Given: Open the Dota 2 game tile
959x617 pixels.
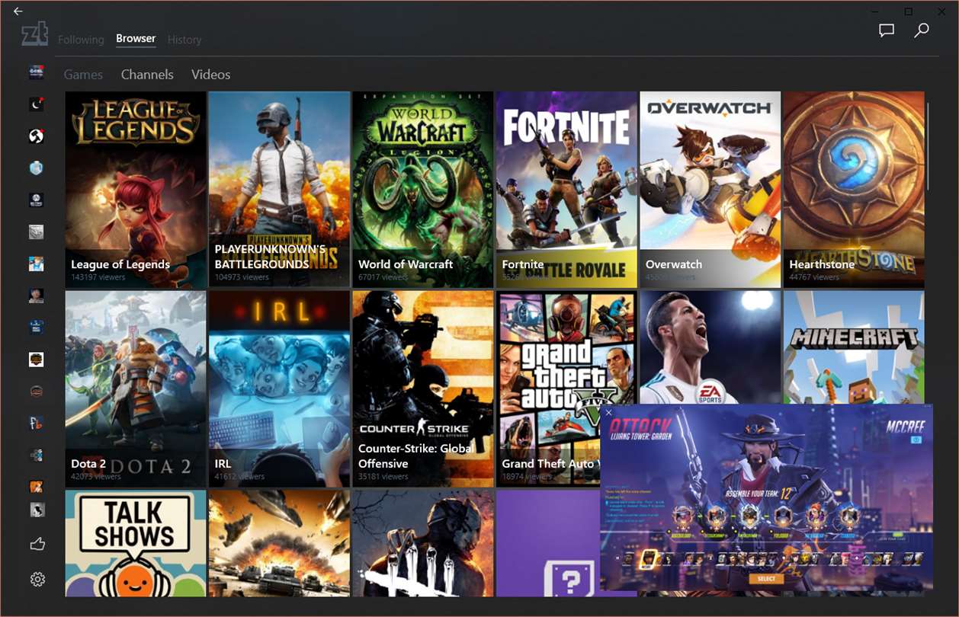Looking at the screenshot, I should coord(136,388).
